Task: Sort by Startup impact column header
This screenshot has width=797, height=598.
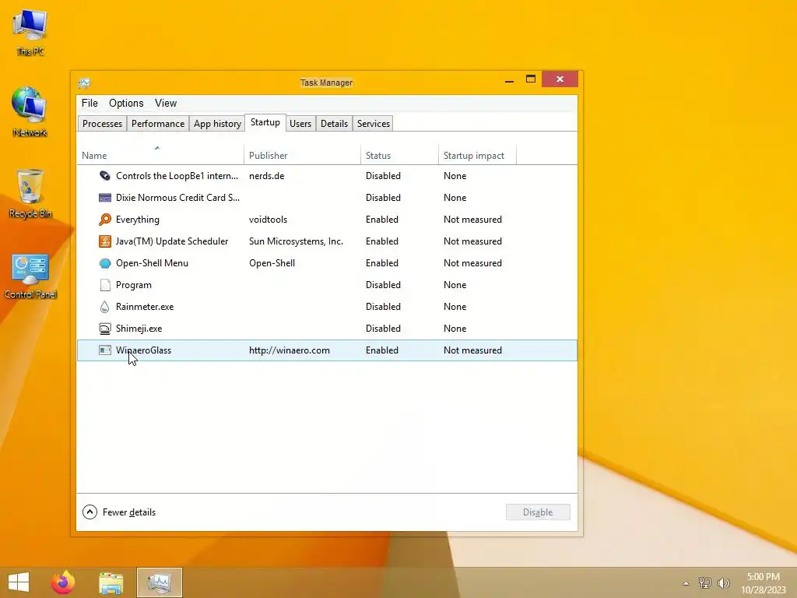Action: click(477, 156)
